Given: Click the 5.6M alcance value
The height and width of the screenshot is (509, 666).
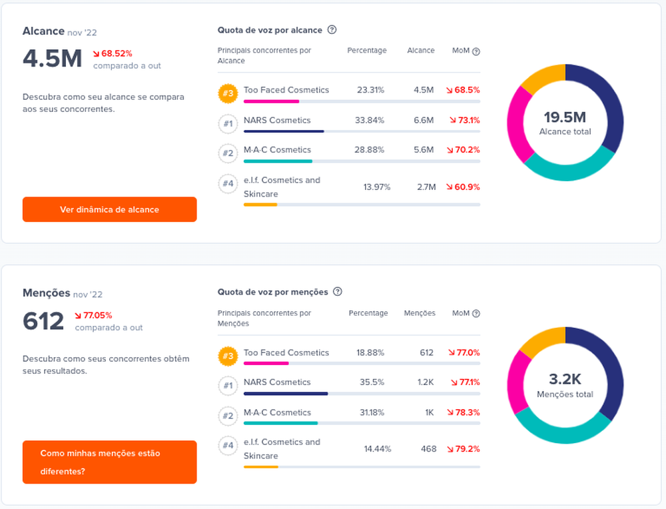Looking at the screenshot, I should 424,150.
